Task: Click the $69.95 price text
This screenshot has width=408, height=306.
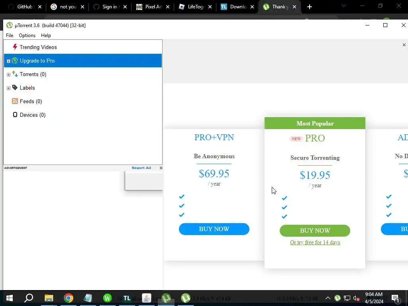Action: pos(214,174)
